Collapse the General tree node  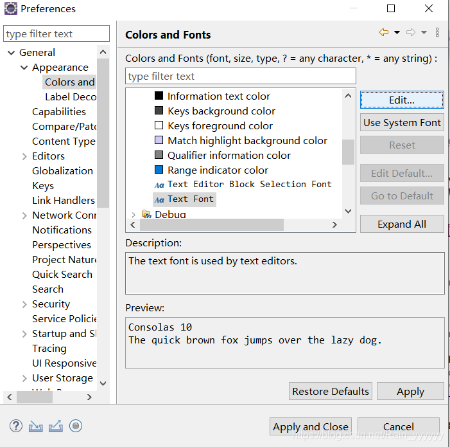pyautogui.click(x=11, y=53)
